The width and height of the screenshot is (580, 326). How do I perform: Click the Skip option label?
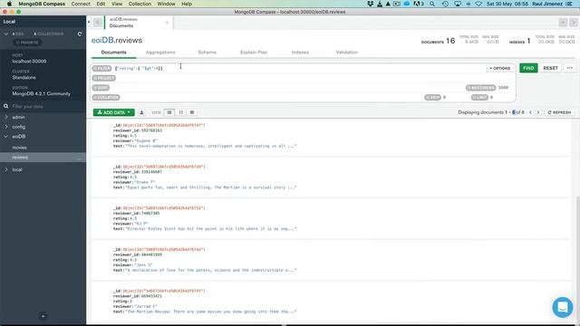pyautogui.click(x=433, y=97)
